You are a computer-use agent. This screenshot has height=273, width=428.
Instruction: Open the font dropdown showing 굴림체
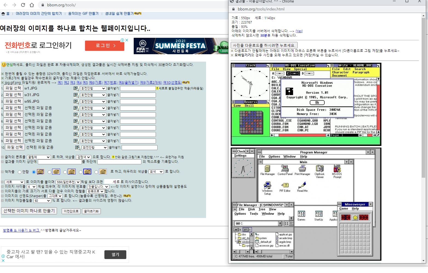[39, 157]
